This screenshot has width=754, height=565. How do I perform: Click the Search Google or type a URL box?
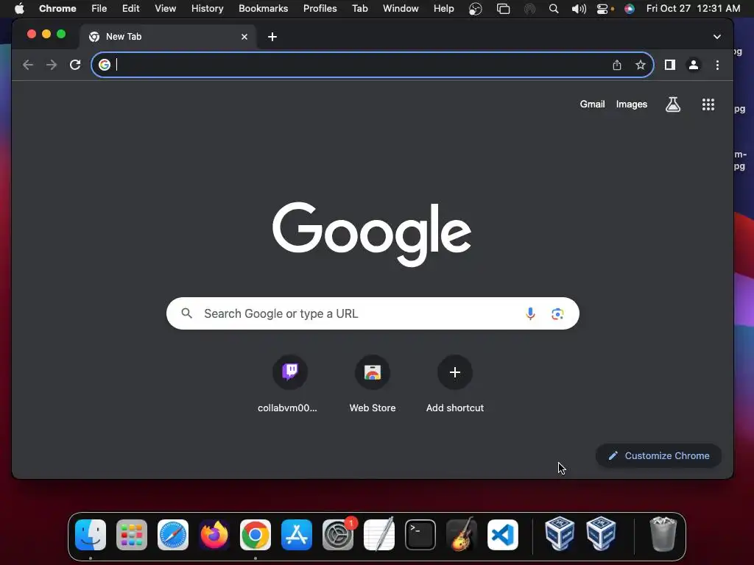click(x=373, y=313)
